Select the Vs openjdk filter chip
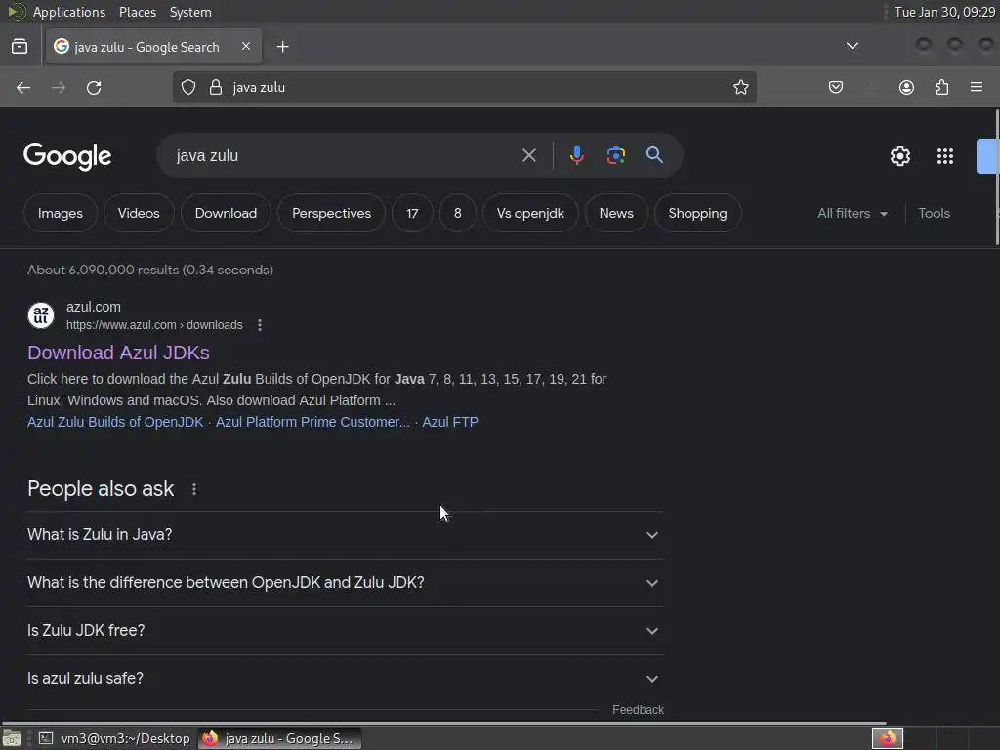This screenshot has height=750, width=1000. (530, 213)
